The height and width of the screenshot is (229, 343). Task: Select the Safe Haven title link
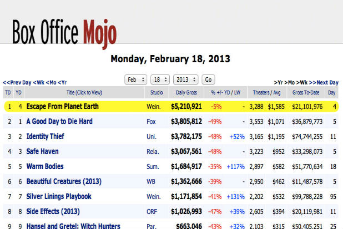click(x=43, y=151)
